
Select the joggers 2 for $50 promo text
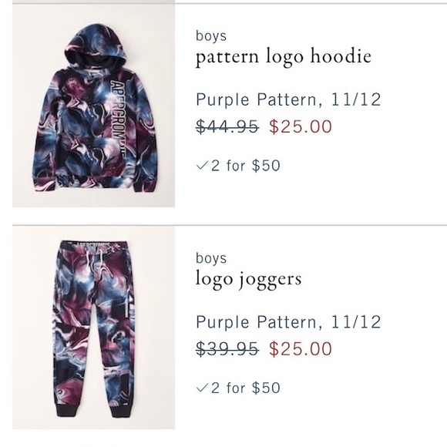246,388
